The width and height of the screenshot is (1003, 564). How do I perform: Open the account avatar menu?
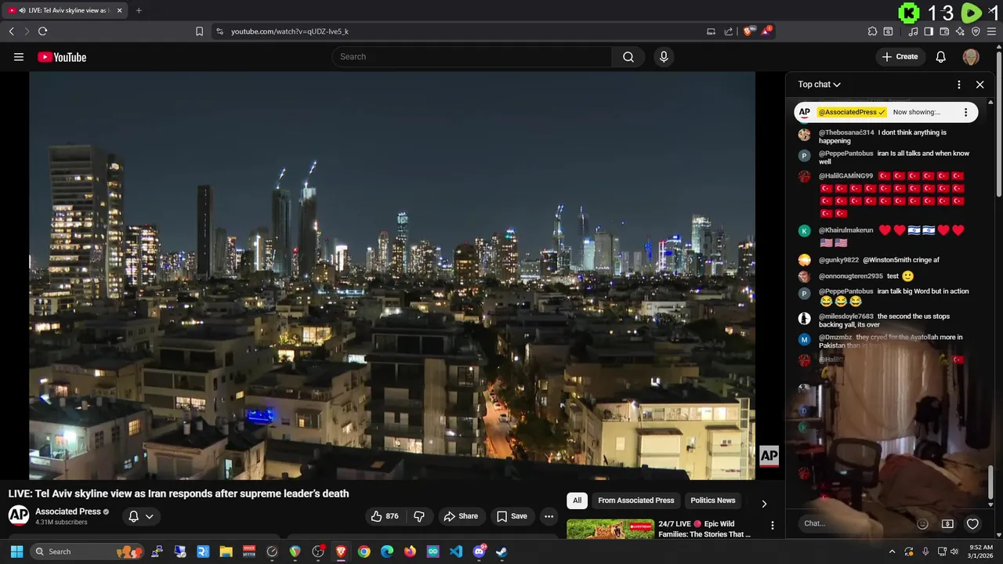tap(971, 56)
